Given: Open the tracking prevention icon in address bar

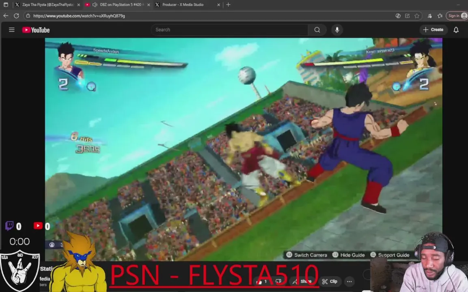Looking at the screenshot, I should (398, 16).
